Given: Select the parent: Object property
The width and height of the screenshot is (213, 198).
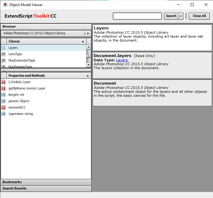Looking at the screenshot, I should pos(46,101).
